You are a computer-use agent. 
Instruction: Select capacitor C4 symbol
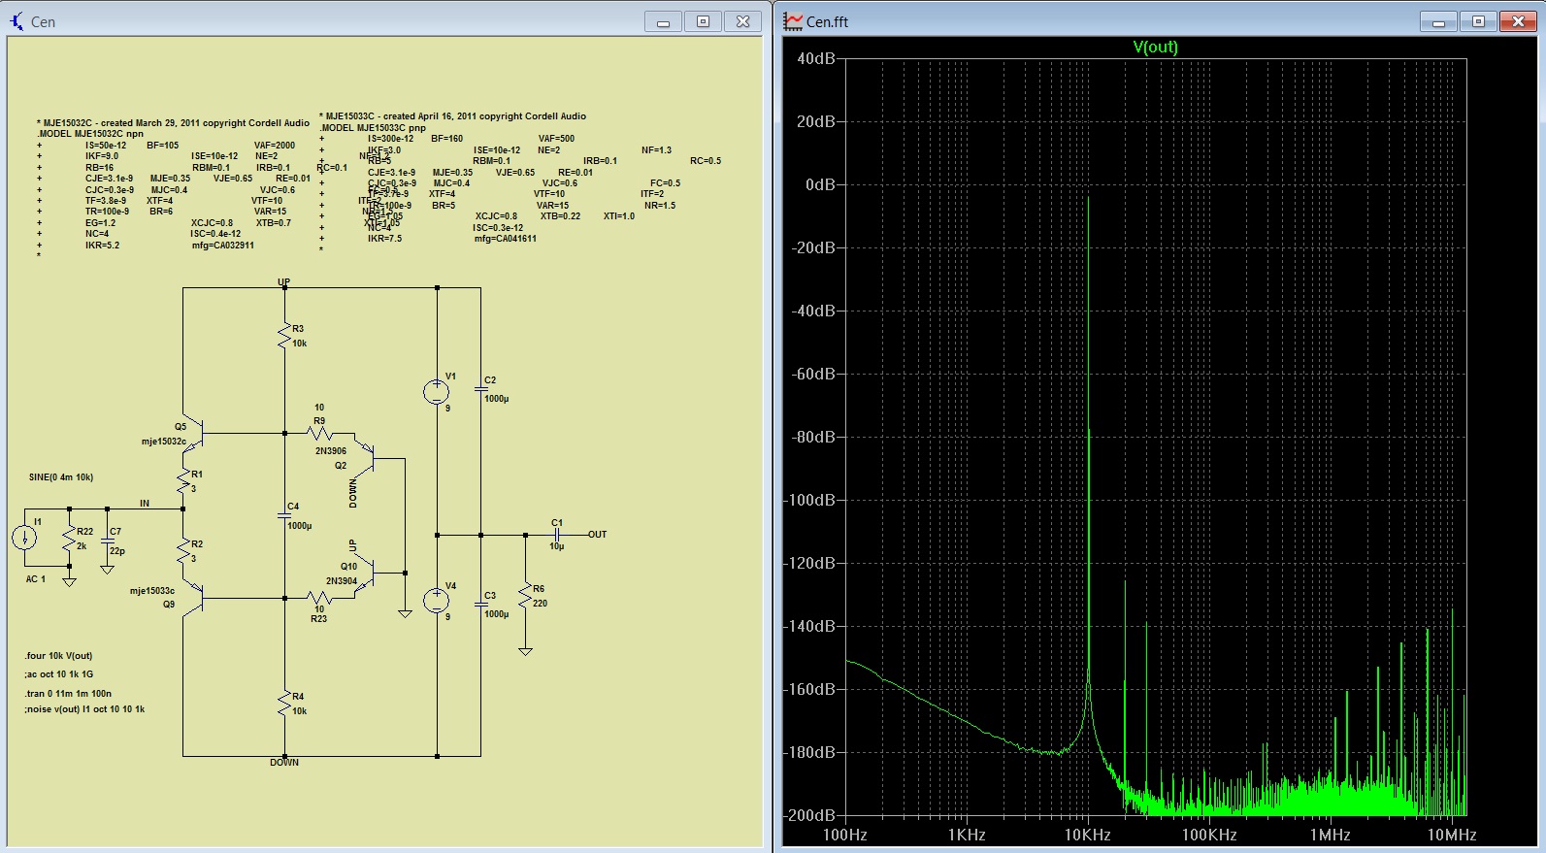[x=284, y=514]
